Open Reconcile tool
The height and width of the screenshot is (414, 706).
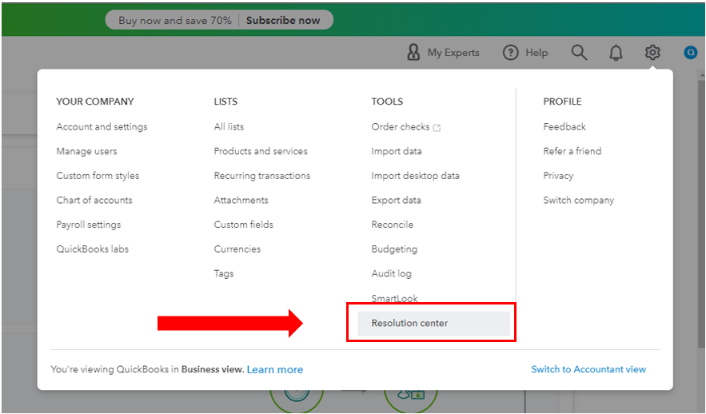(x=392, y=224)
